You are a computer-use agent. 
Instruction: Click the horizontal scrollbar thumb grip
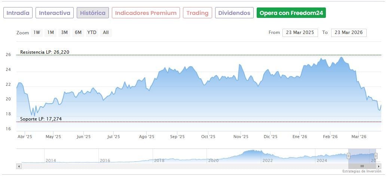(x=362, y=166)
